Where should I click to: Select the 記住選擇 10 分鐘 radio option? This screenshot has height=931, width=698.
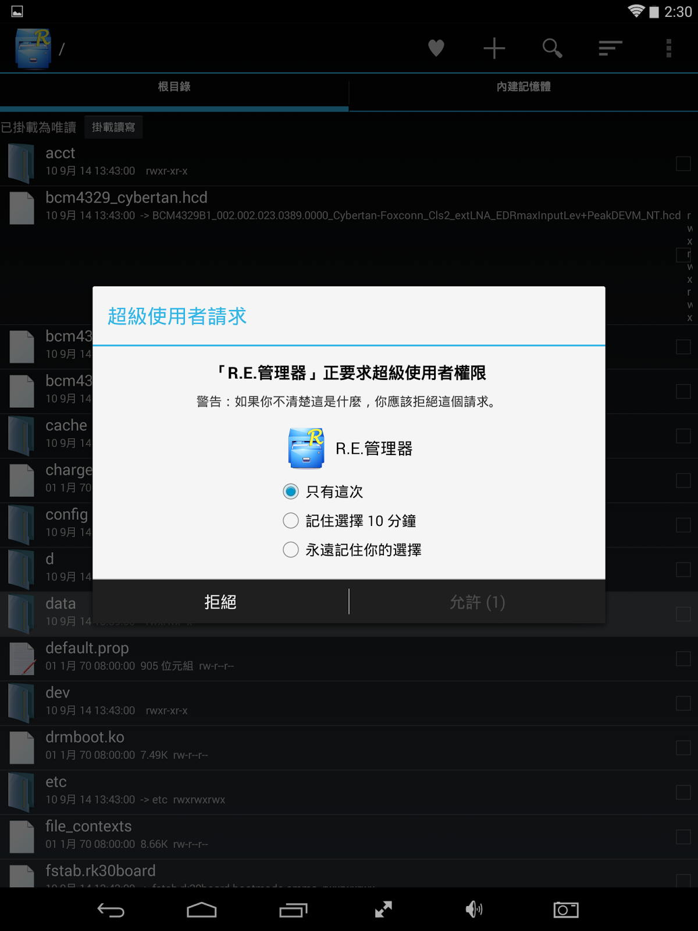click(291, 521)
